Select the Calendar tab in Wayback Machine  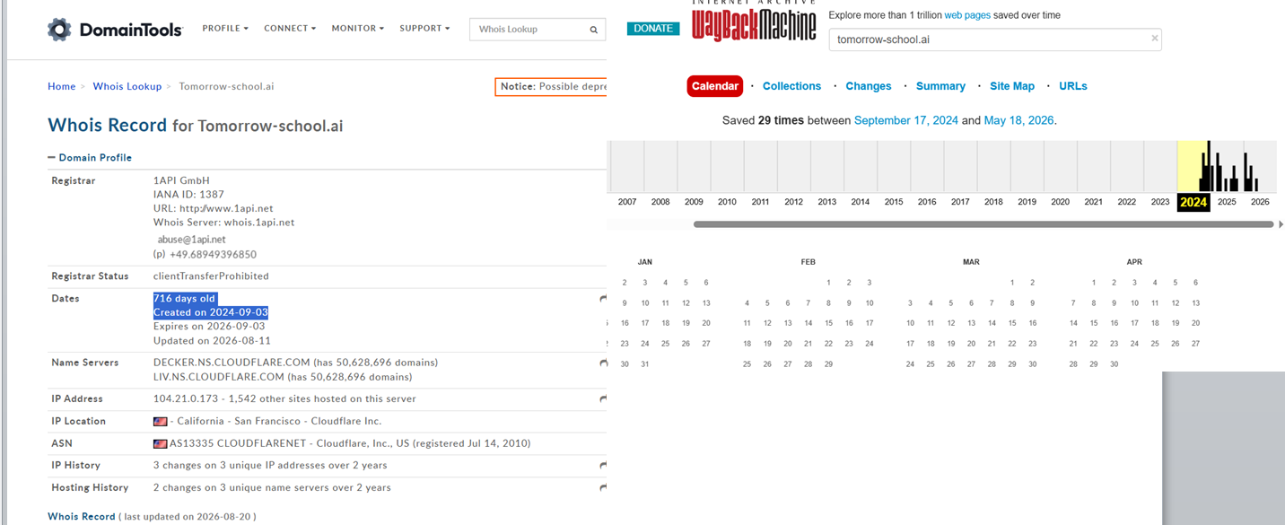click(x=715, y=86)
